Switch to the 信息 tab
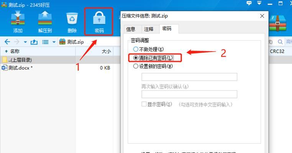The width and height of the screenshot is (292, 153). pos(131,29)
